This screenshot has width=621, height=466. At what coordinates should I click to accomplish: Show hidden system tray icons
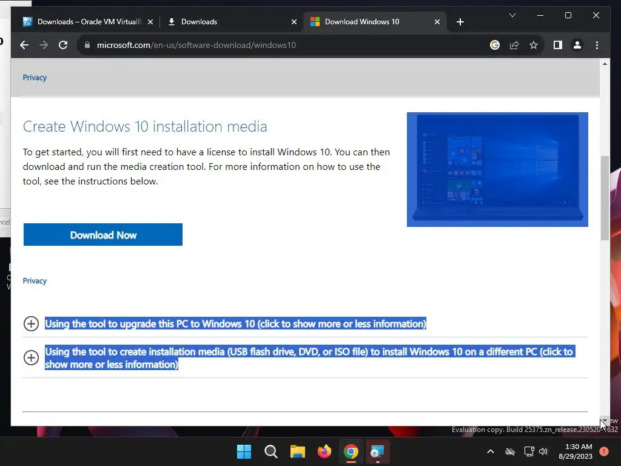pos(490,451)
